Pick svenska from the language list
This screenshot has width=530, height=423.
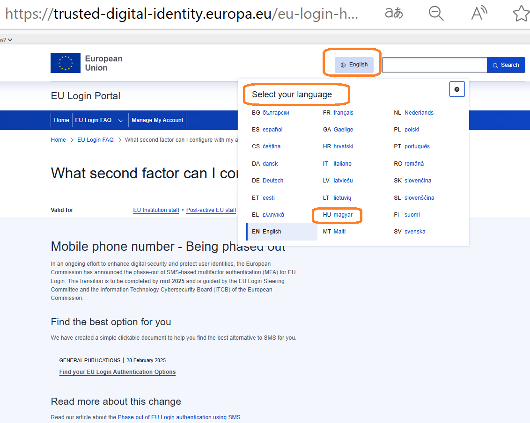[414, 232]
